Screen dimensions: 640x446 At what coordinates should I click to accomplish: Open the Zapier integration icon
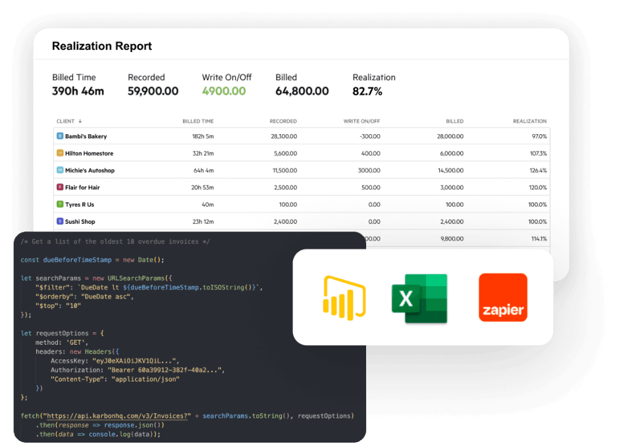point(503,297)
